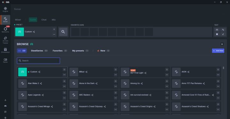
Task: Filter presets by SteelSeries
Action: (x=39, y=51)
